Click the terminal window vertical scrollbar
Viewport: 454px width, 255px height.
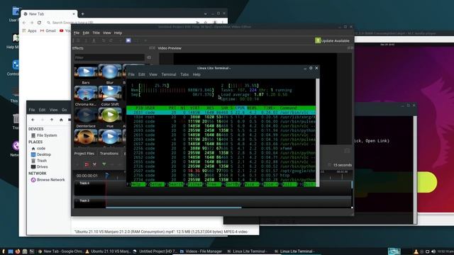coord(318,132)
